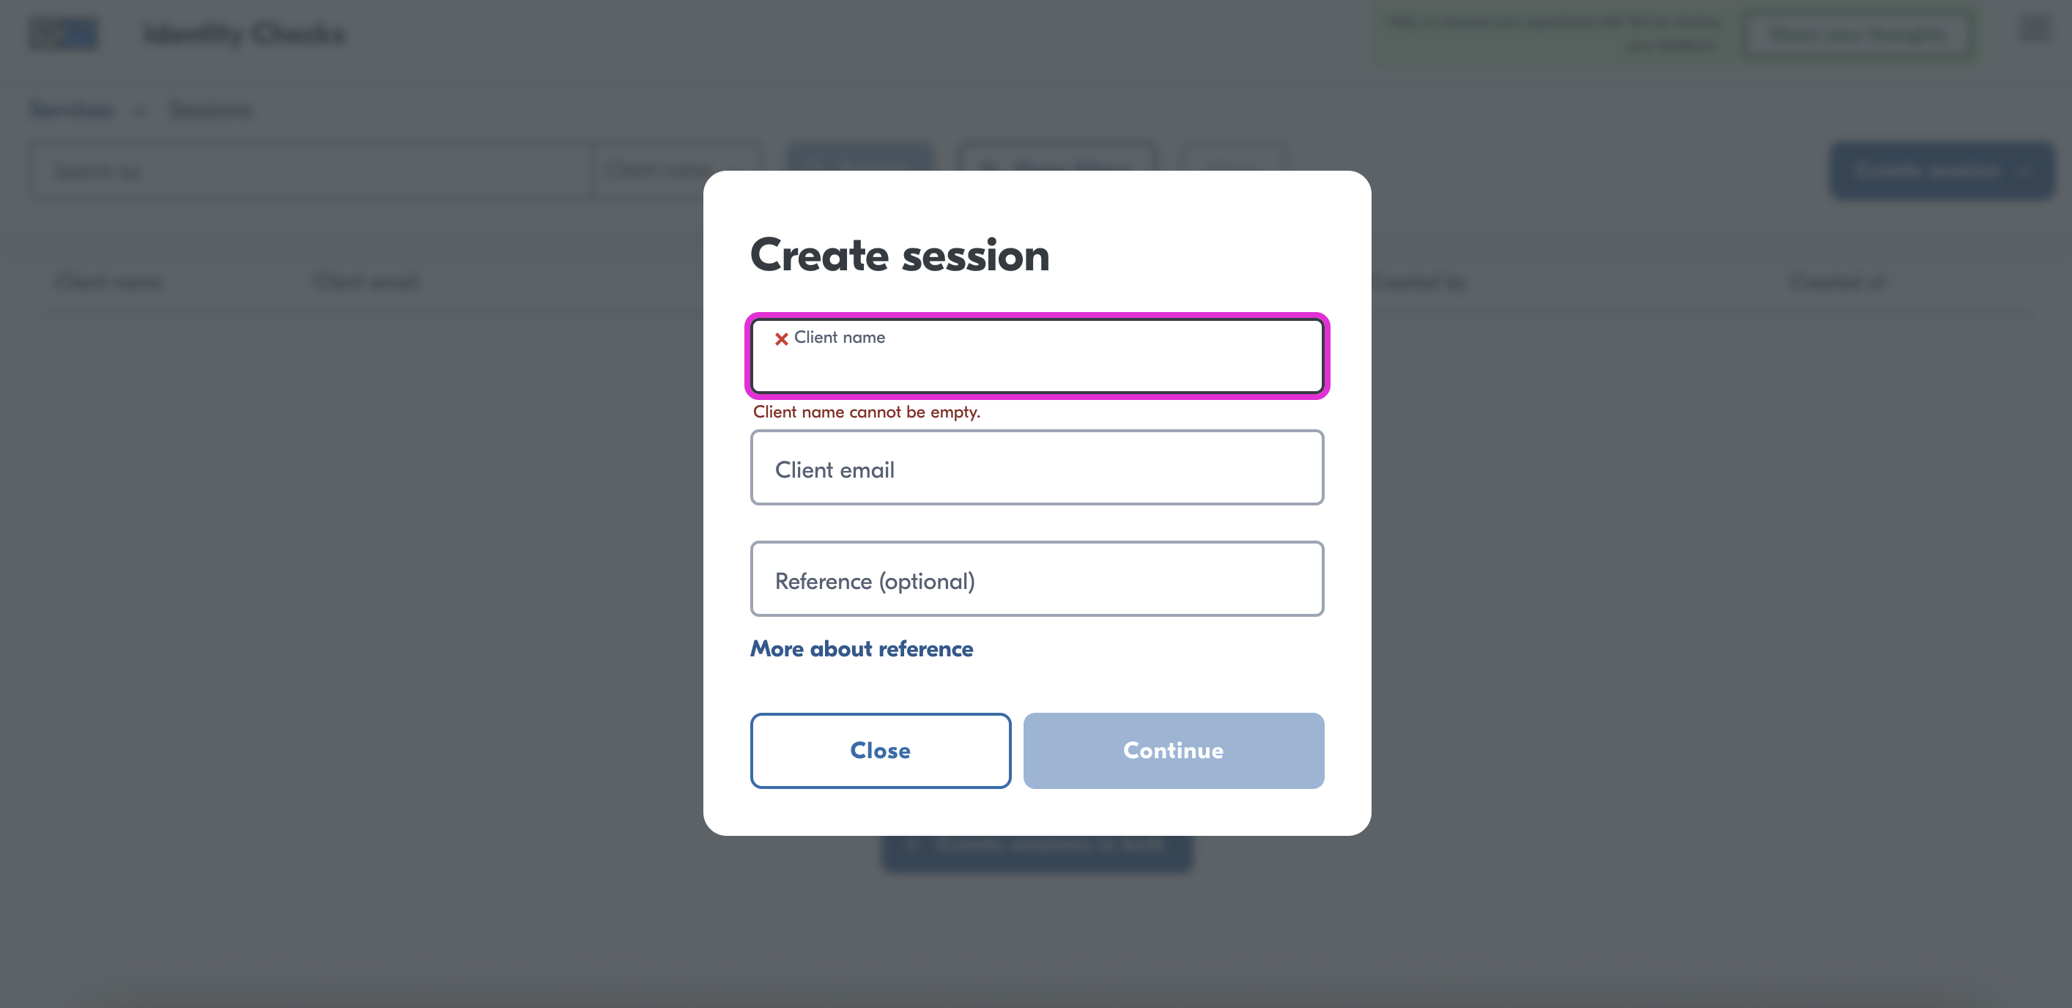Click the Reference (optional) field
Viewport: 2072px width, 1008px height.
point(1037,579)
